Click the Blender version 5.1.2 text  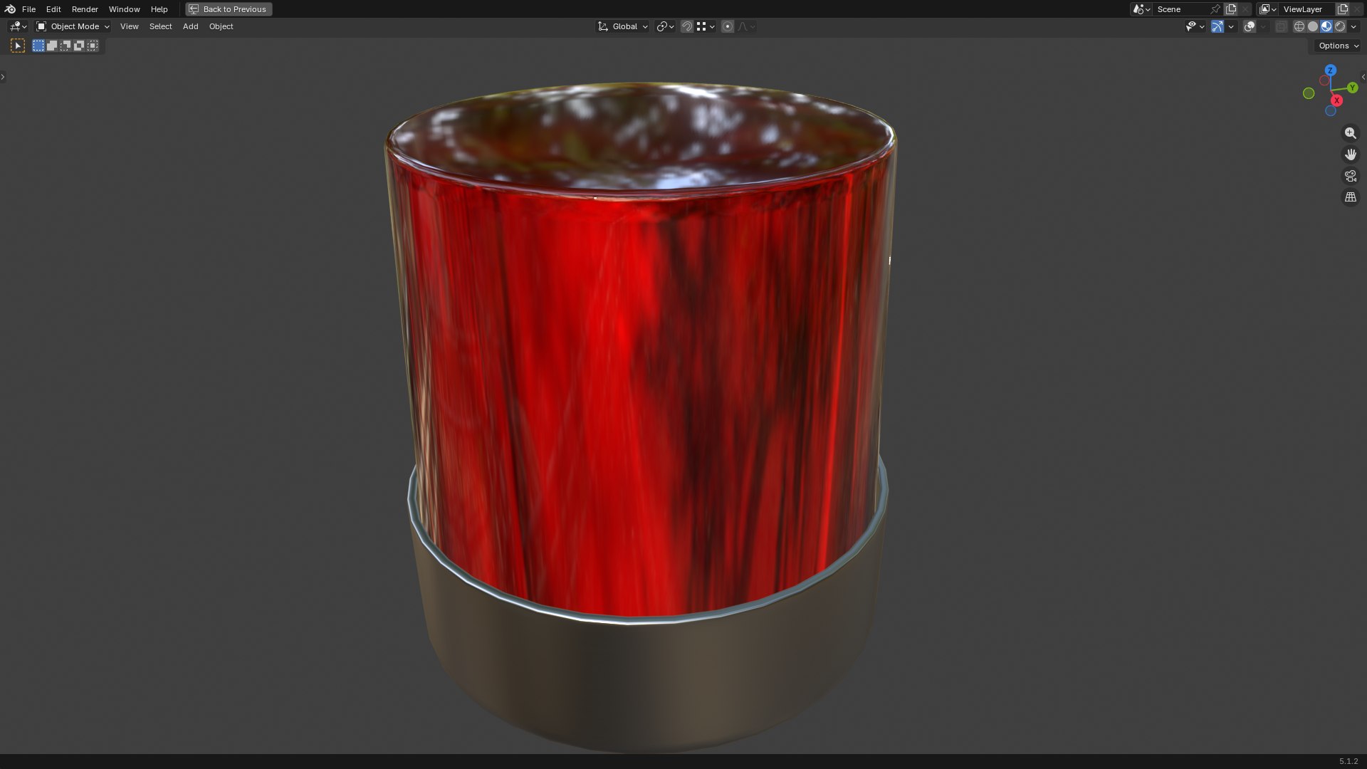coord(1348,761)
